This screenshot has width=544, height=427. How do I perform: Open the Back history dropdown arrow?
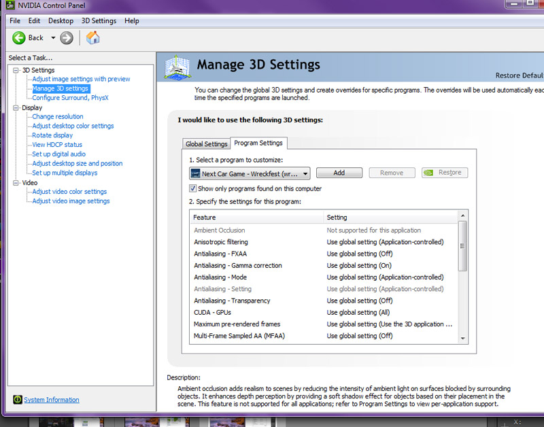[53, 37]
